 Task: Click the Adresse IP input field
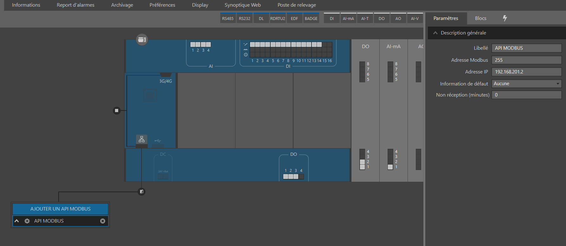click(526, 72)
